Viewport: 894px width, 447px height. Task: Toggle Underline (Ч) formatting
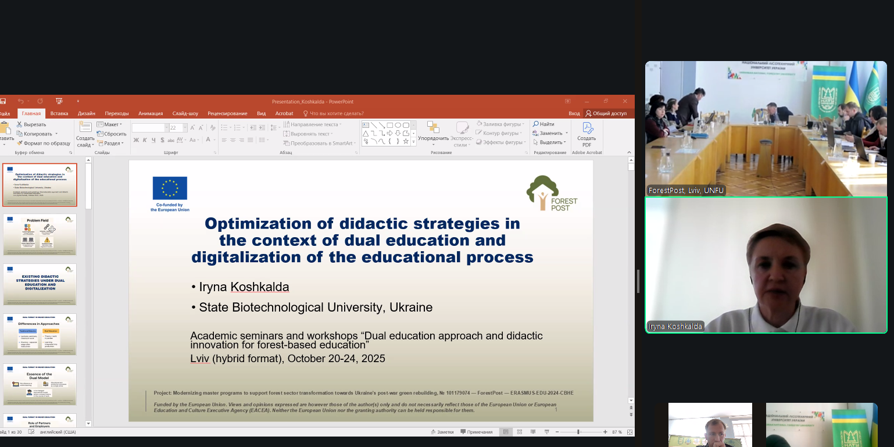[153, 140]
